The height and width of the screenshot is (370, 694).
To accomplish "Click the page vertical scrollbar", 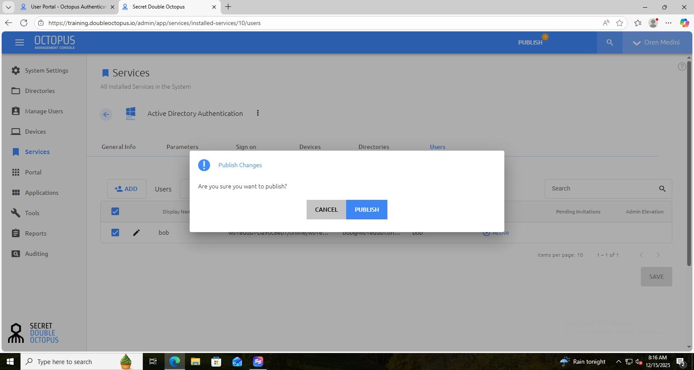I will point(689,163).
